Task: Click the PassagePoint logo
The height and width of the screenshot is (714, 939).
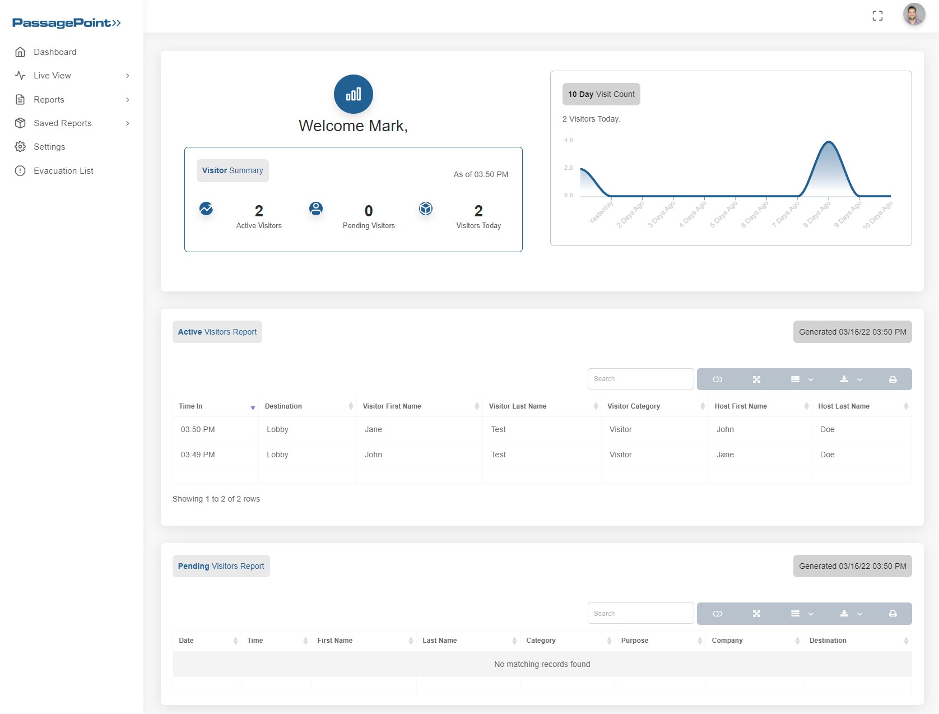Action: coord(67,23)
